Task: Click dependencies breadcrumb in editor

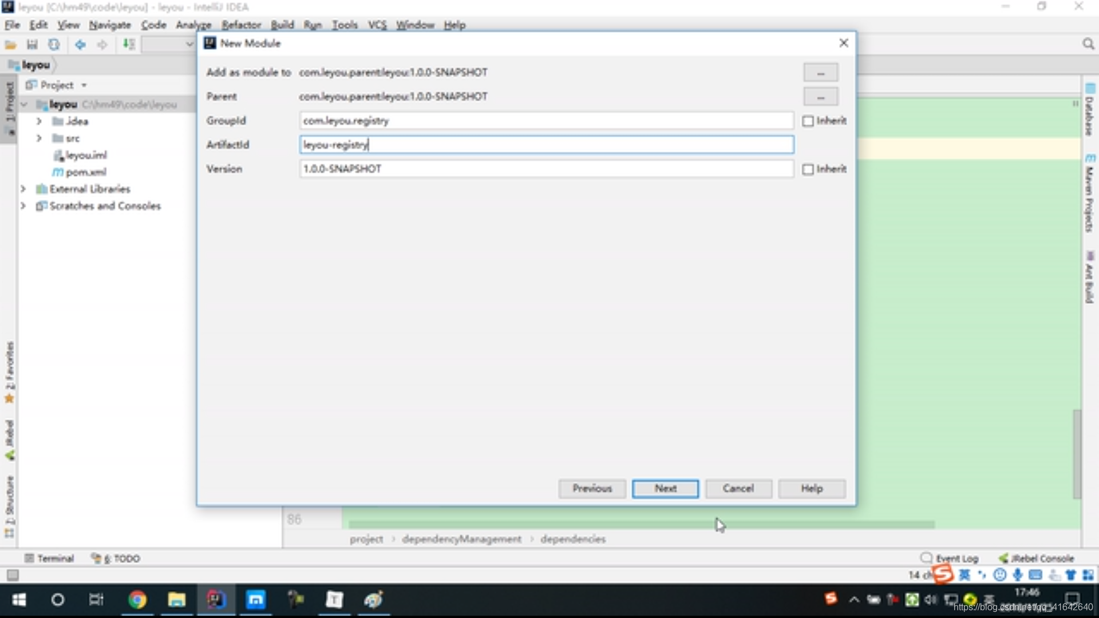Action: coord(573,539)
